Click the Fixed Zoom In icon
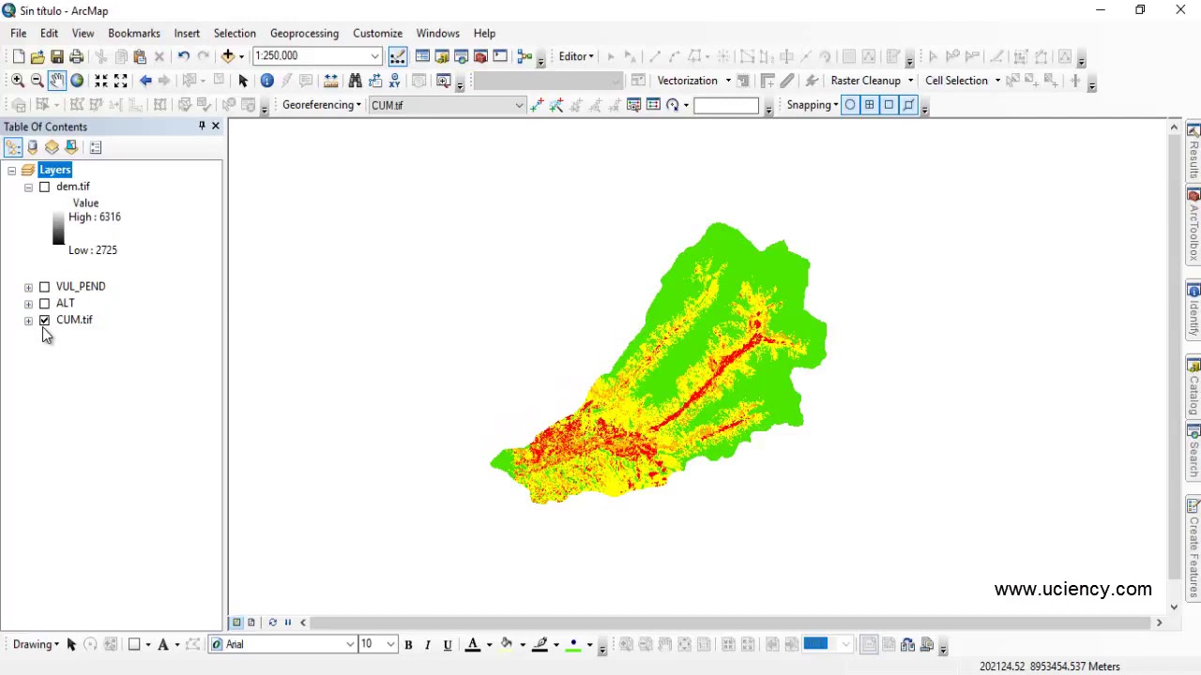1201x675 pixels. click(101, 81)
